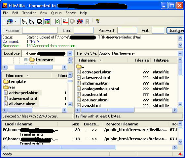
Task: Click remote file list horizontal scrollbar thumb
Action: click(107, 110)
